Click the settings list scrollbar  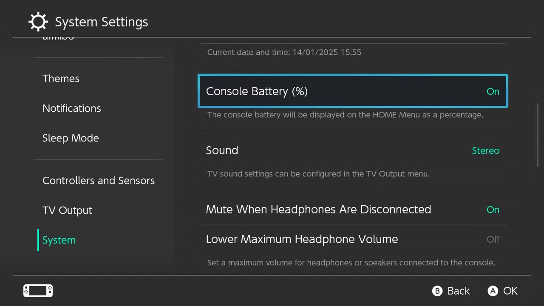pyautogui.click(x=538, y=135)
